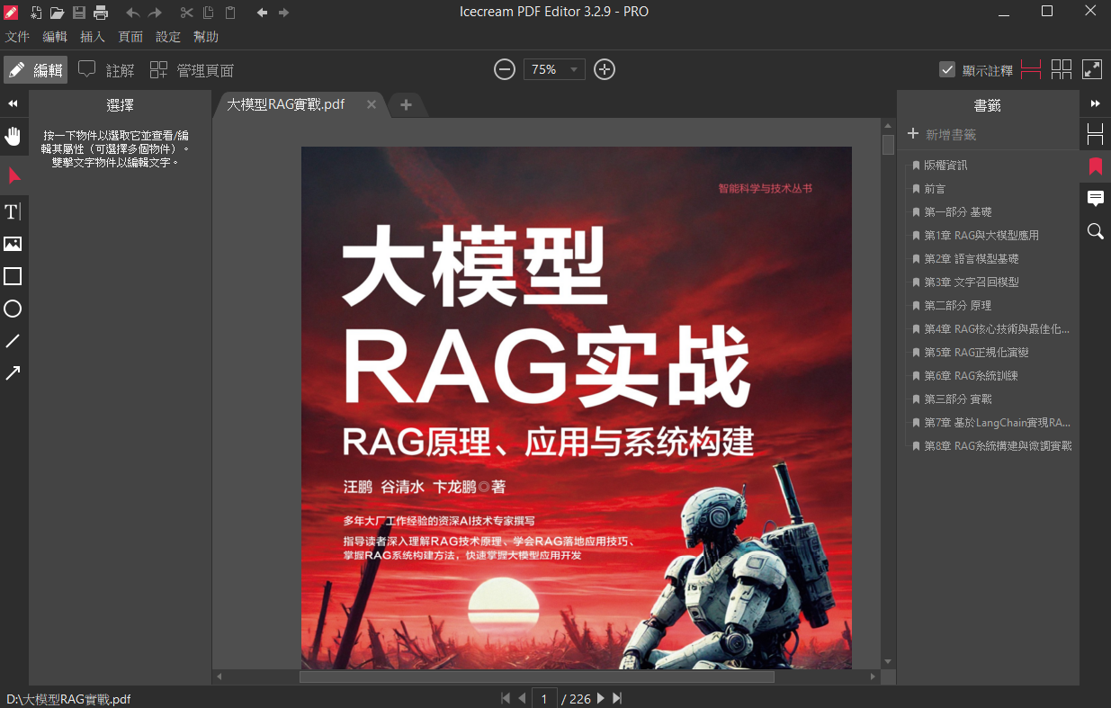
Task: Select the Line drawing tool
Action: pyautogui.click(x=13, y=341)
